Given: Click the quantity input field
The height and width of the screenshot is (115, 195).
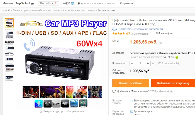Looking at the screenshot, I should (140, 63).
